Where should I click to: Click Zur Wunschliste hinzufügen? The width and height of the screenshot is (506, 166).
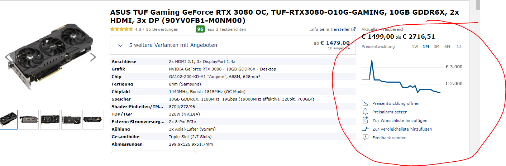coord(400,121)
